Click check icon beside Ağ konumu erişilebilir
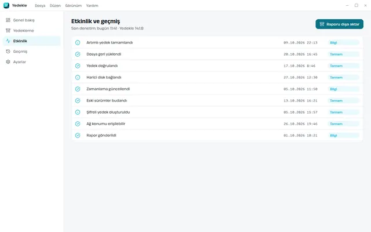The image size is (371, 232). (x=78, y=124)
